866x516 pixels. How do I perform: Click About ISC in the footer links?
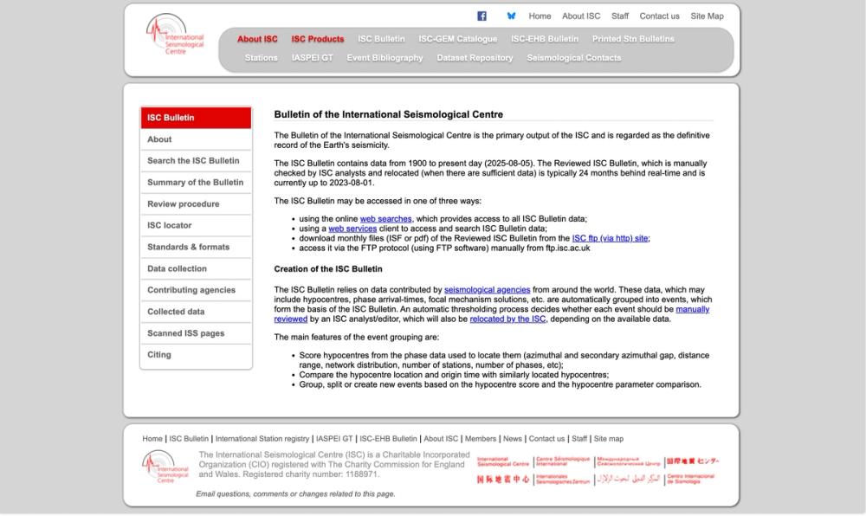coord(441,439)
